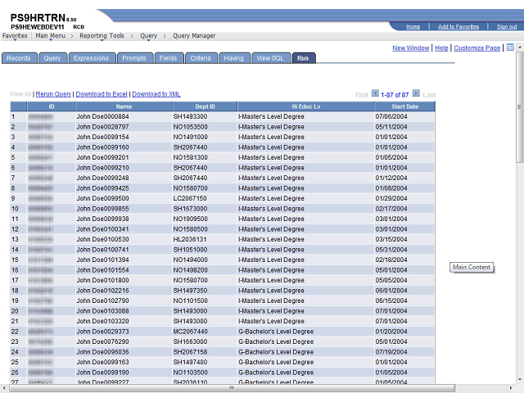The width and height of the screenshot is (524, 393).
Task: Click the Start Date column header
Action: tap(405, 106)
